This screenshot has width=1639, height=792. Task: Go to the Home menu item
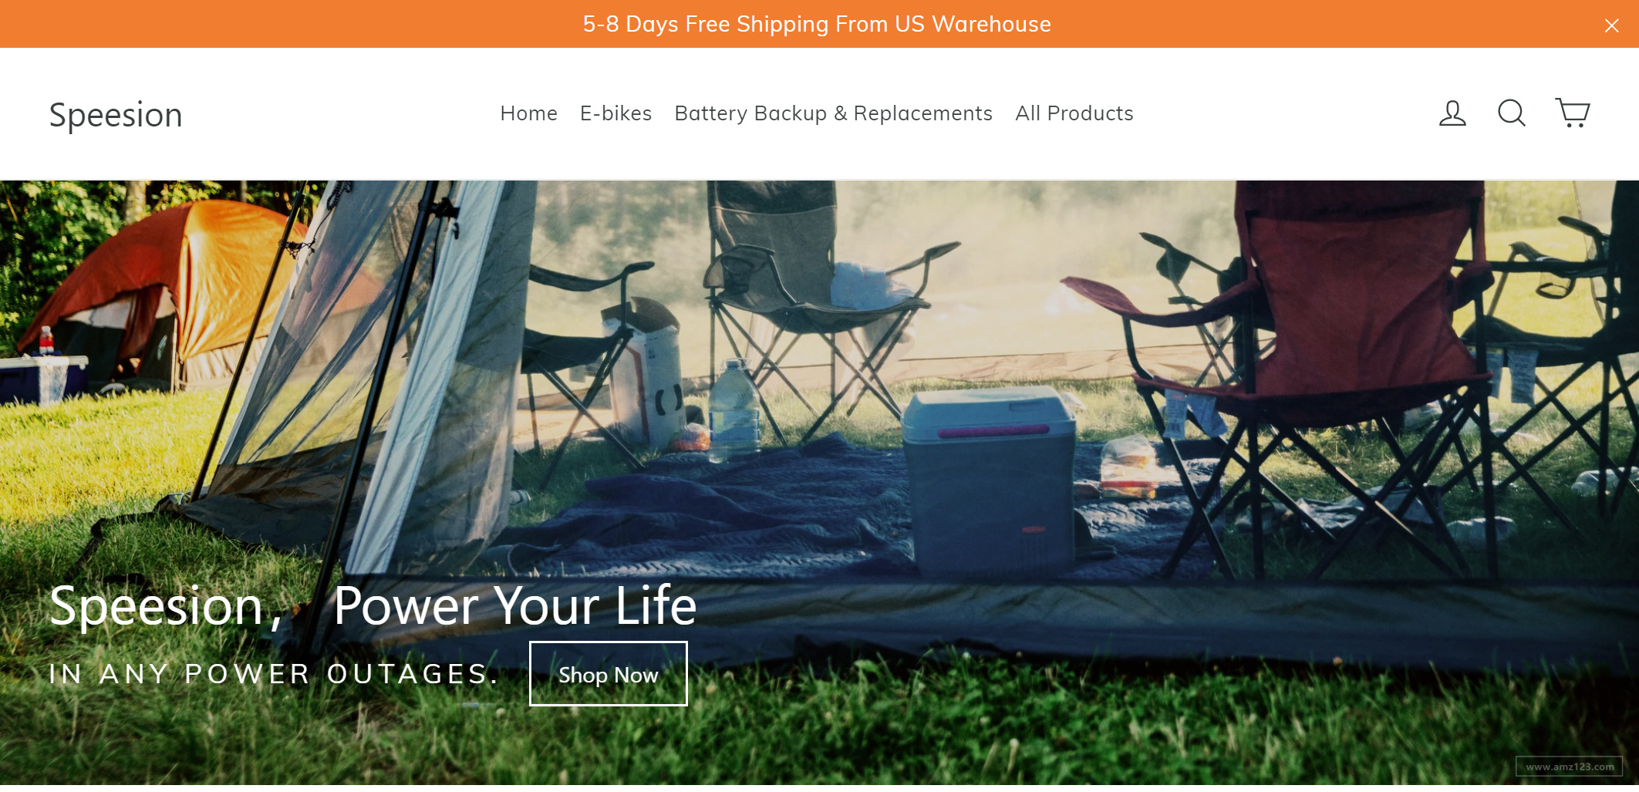tap(528, 113)
